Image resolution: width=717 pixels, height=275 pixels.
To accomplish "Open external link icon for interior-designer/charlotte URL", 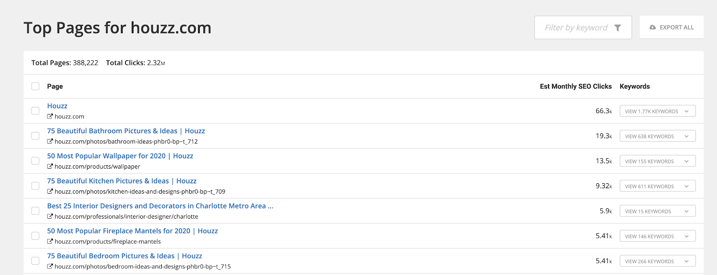I will click(50, 216).
